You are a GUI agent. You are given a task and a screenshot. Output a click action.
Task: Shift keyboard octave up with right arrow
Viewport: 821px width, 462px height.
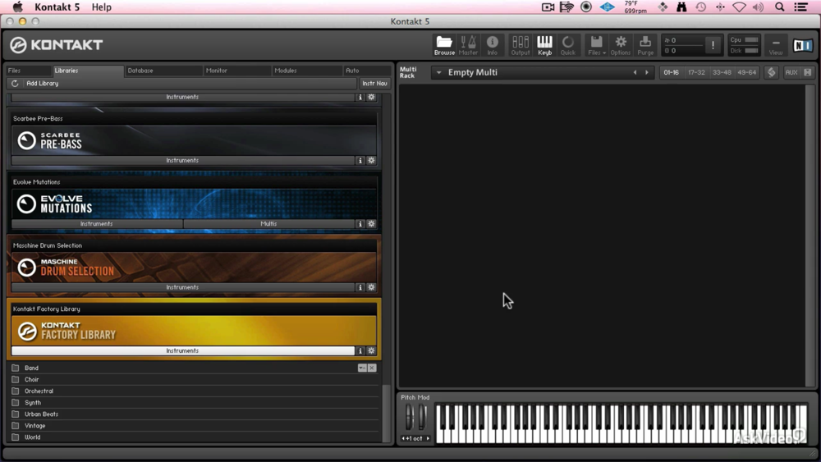(x=428, y=438)
